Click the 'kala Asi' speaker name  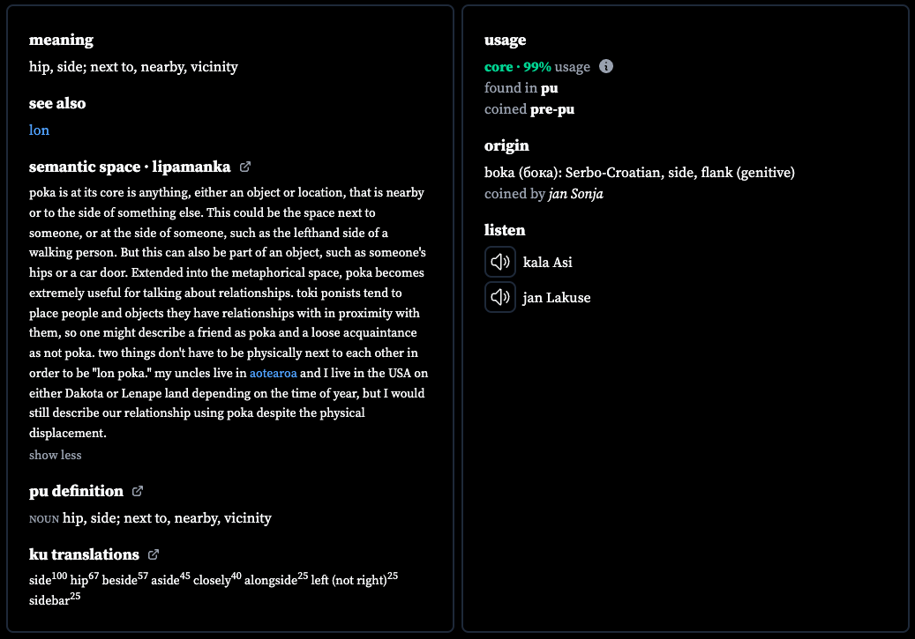click(547, 263)
